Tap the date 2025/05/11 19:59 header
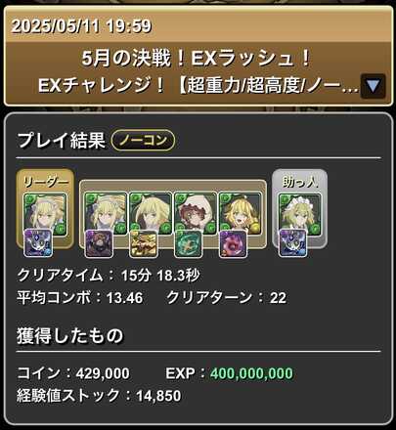This screenshot has width=396, height=430. coord(81,25)
